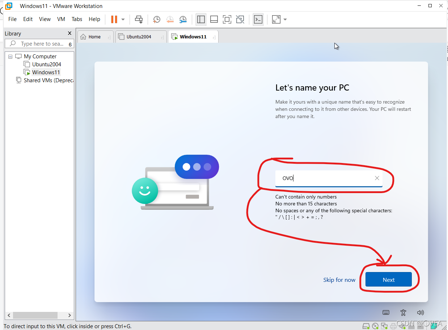Click the Can't contain only numbers text
The image size is (448, 330).
306,197
